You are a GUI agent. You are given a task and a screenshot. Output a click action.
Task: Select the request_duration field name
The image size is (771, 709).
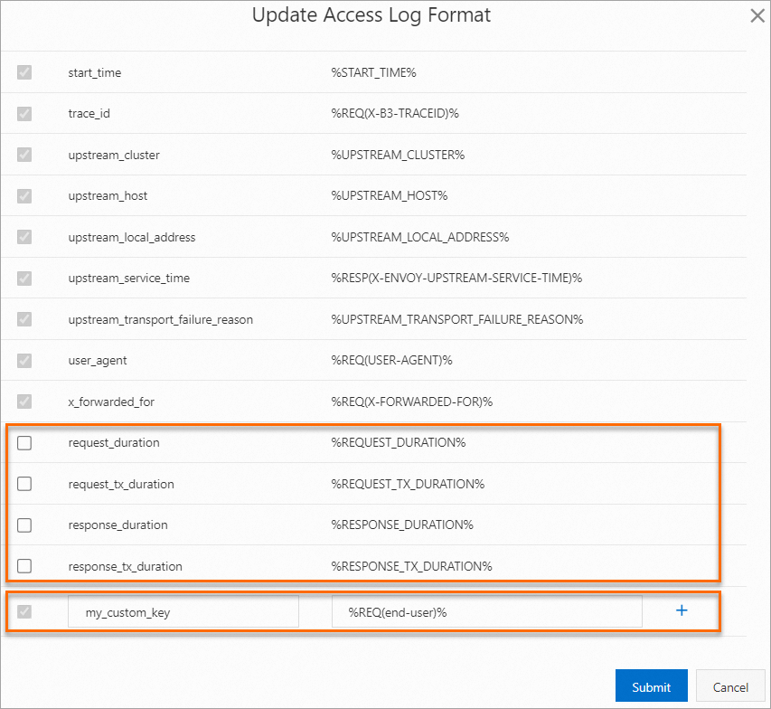coord(114,443)
